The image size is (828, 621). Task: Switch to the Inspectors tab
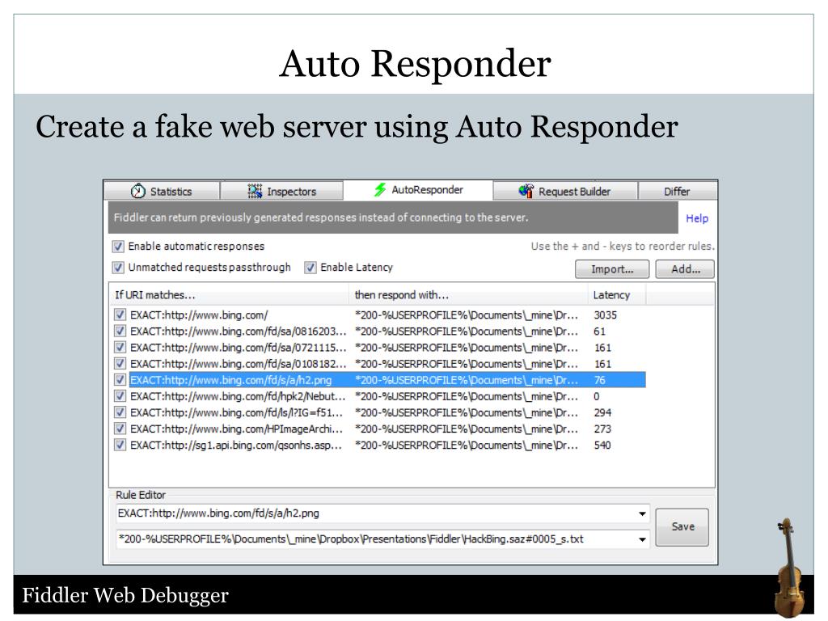[281, 191]
